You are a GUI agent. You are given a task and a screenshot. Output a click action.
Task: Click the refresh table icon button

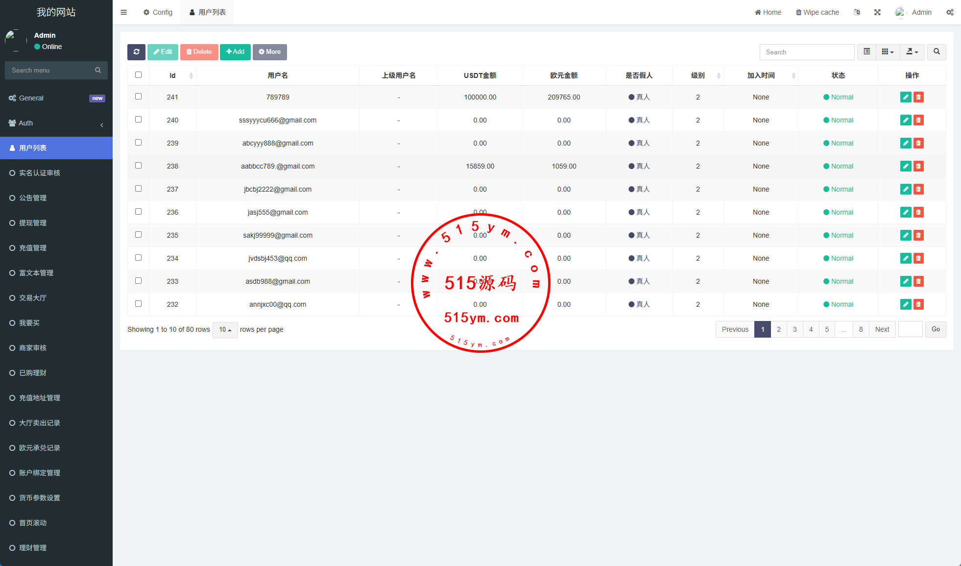point(136,52)
